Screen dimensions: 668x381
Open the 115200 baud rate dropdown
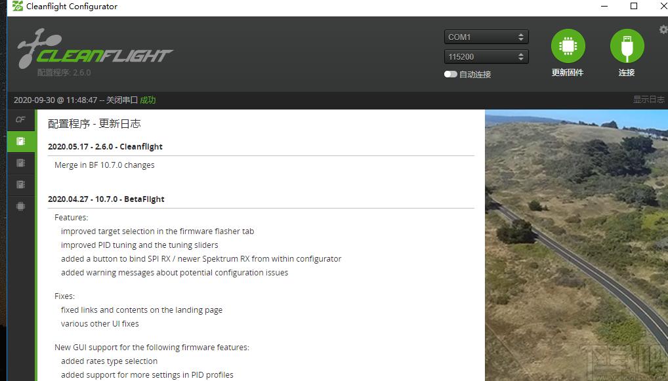(x=486, y=56)
